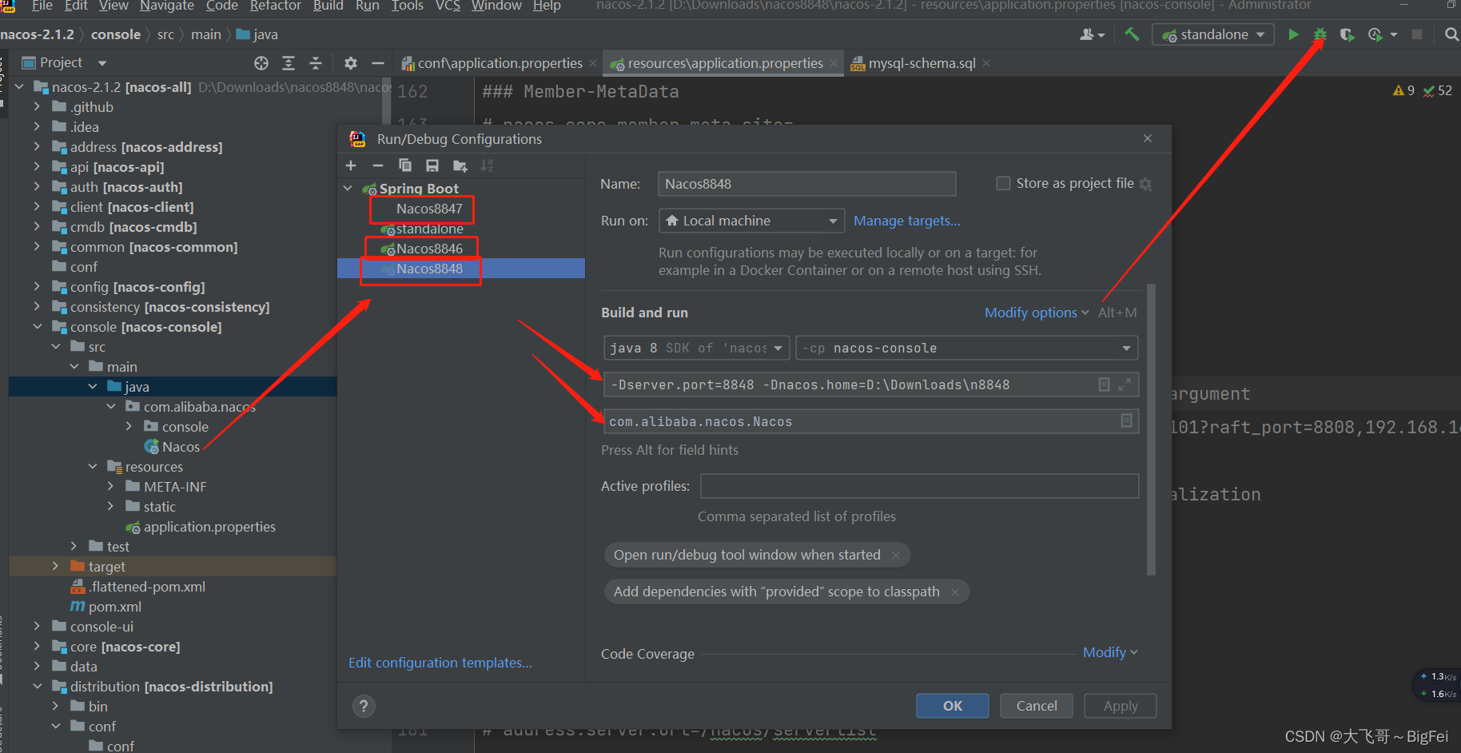Click the Apply button
This screenshot has width=1461, height=753.
click(1120, 706)
